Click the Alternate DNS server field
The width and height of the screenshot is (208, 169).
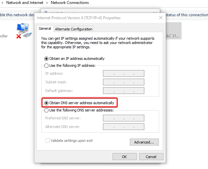tap(123, 127)
